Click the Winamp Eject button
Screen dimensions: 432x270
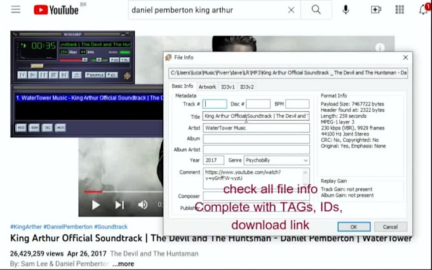[77, 75]
